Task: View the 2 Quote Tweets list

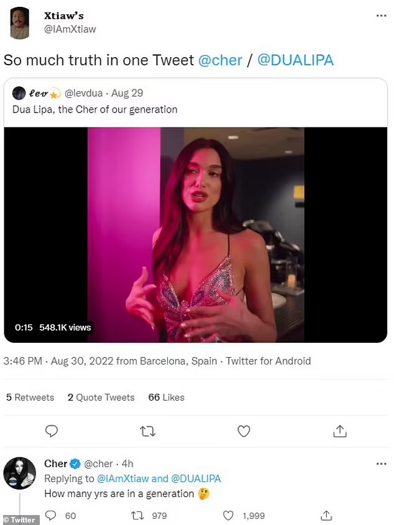Action: click(x=101, y=397)
